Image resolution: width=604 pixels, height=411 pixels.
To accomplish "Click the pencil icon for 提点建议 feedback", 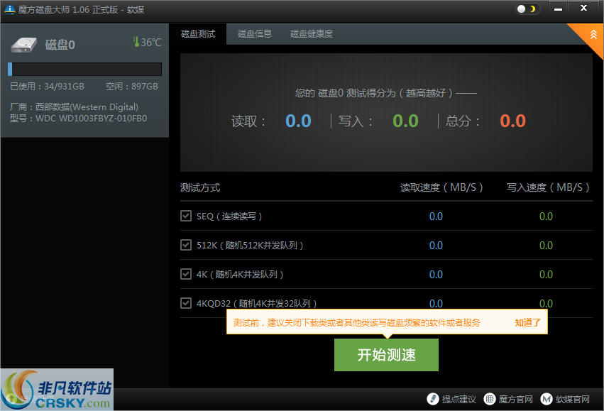I will 434,399.
